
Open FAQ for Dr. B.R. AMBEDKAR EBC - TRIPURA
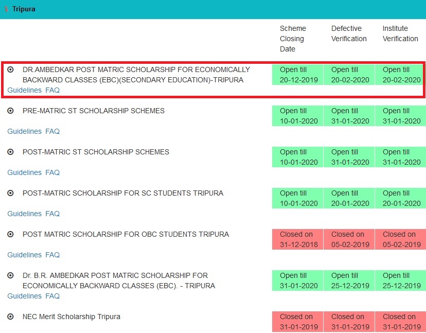[x=52, y=296]
